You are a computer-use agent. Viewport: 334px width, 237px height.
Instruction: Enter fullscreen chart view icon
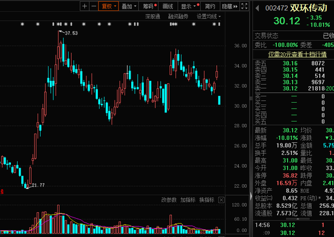click(x=244, y=6)
